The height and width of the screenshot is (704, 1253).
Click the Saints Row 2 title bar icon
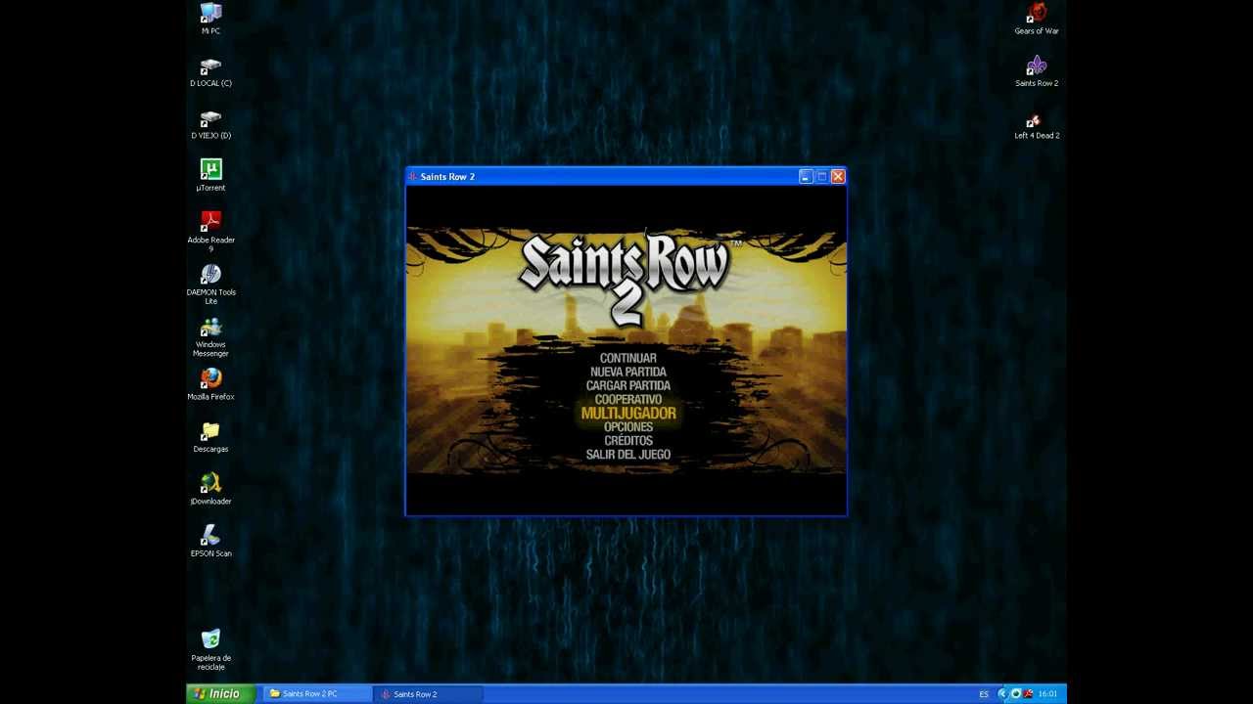tap(412, 177)
